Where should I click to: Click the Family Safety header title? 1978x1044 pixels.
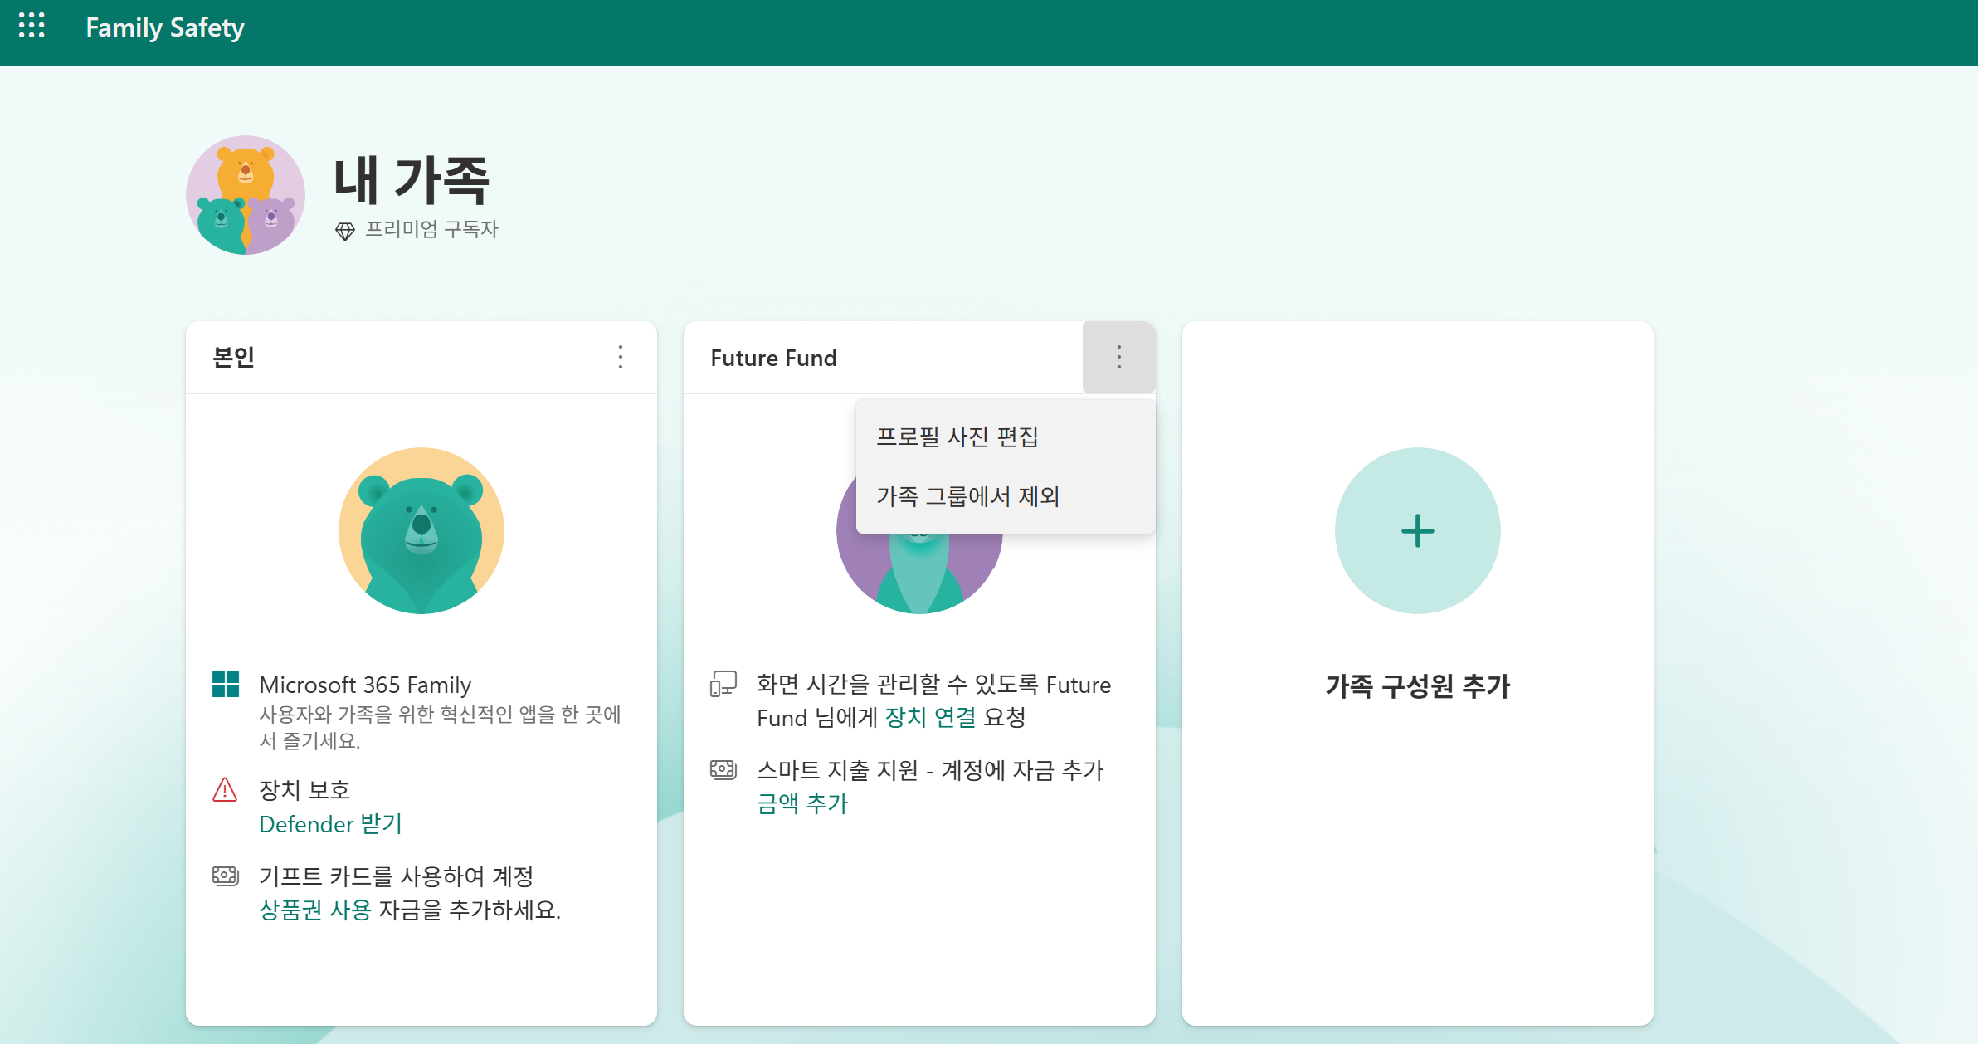pyautogui.click(x=165, y=27)
